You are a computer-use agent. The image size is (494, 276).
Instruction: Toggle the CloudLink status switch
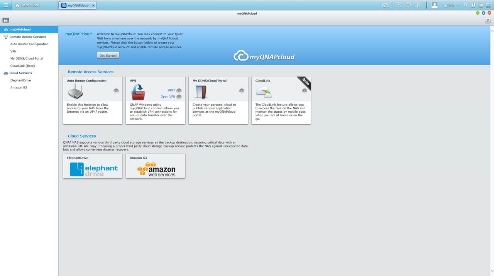coord(305,91)
